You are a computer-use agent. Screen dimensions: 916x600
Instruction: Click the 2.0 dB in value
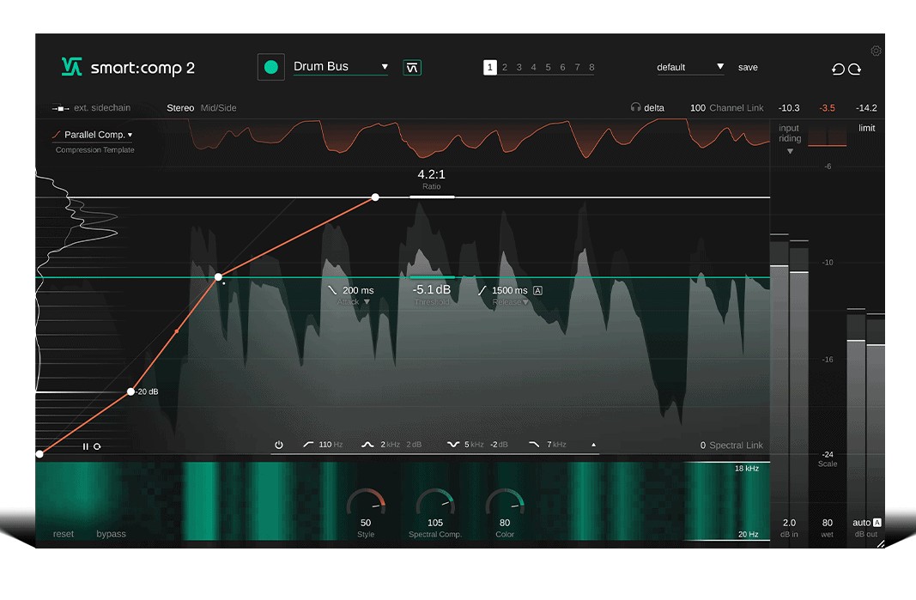pyautogui.click(x=789, y=522)
